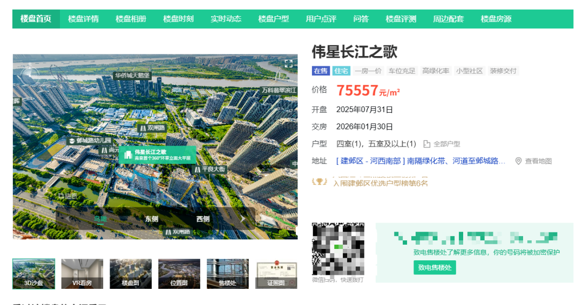Click the 住宅 tag

341,71
